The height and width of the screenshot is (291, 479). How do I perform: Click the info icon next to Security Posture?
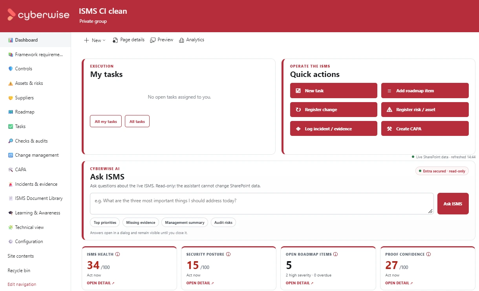click(x=229, y=254)
